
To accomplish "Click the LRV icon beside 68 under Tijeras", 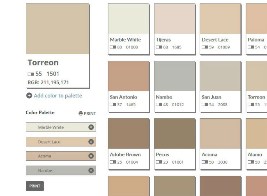I will point(159,47).
